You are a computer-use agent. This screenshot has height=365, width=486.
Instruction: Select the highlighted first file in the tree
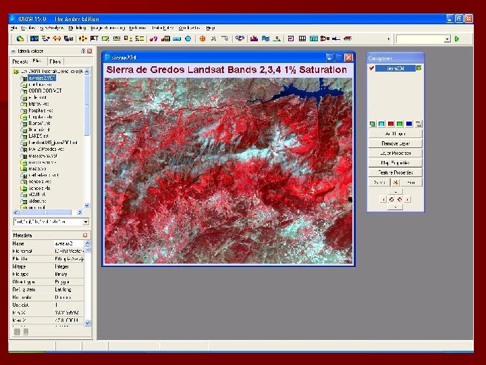tap(42, 78)
